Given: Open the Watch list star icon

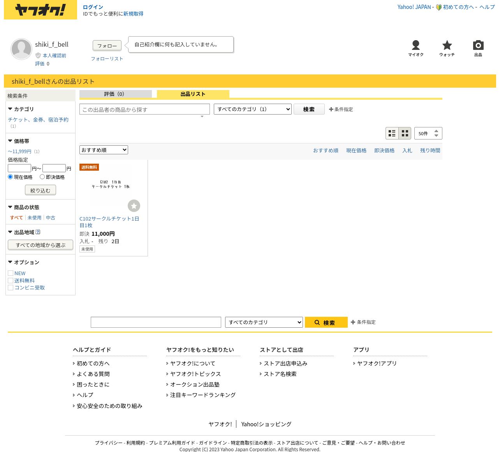Looking at the screenshot, I should (x=447, y=48).
